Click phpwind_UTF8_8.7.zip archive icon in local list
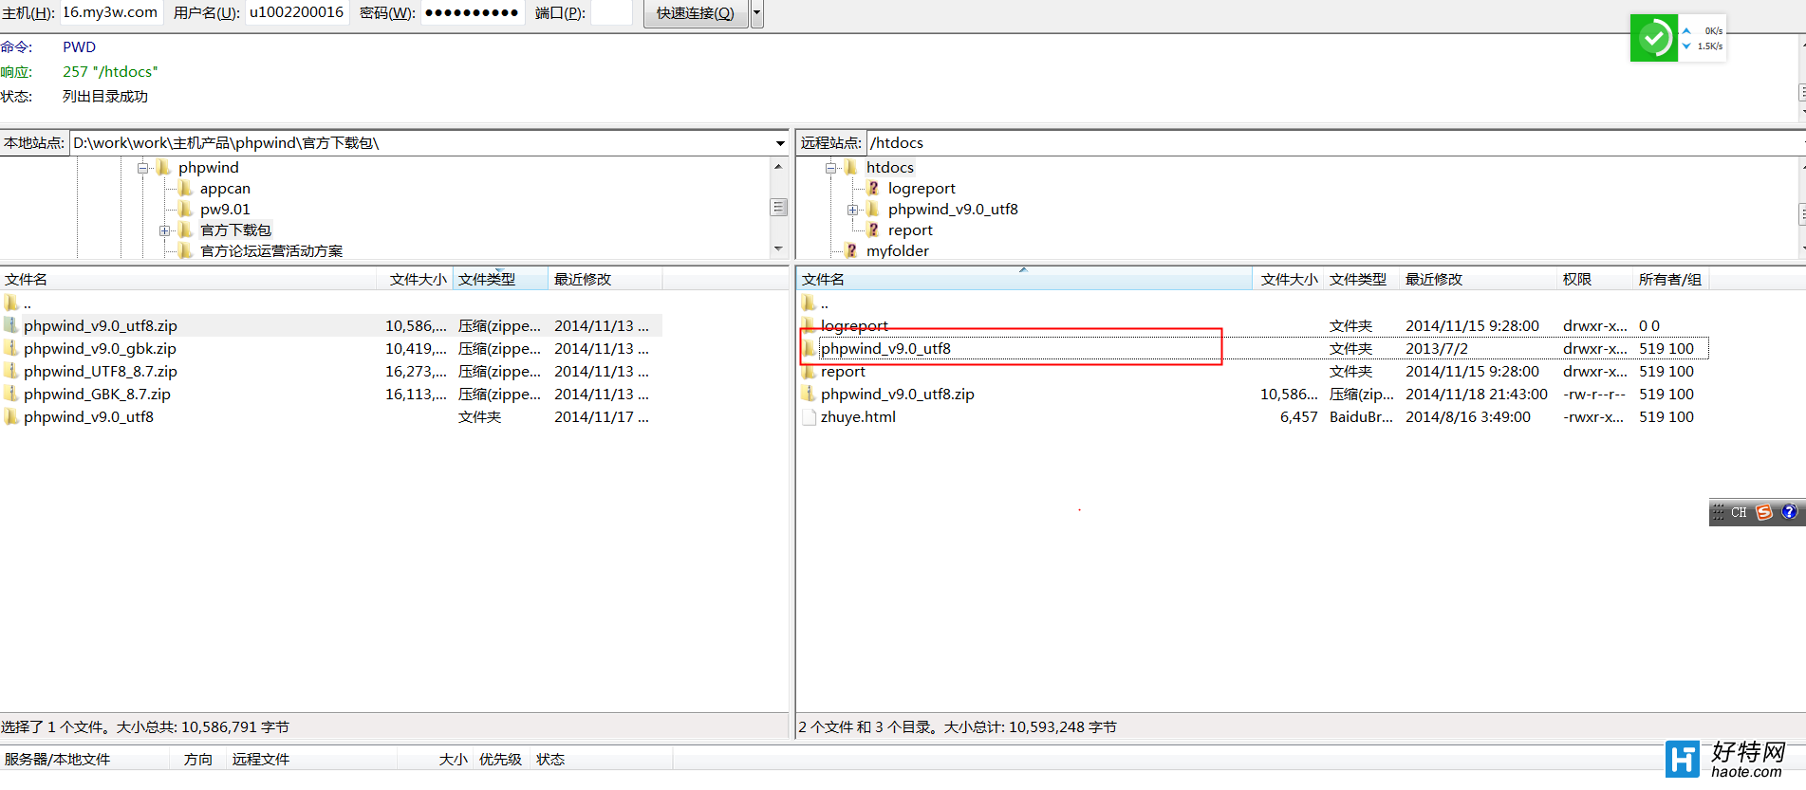The image size is (1806, 790). pyautogui.click(x=11, y=371)
